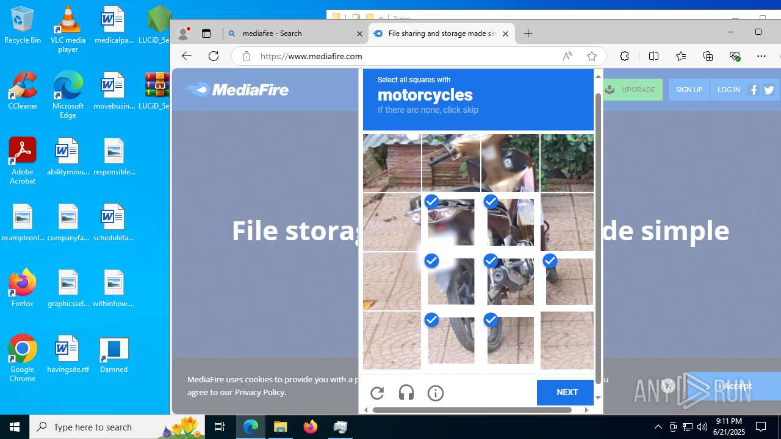Image resolution: width=781 pixels, height=439 pixels.
Task: Open File Explorer on taskbar
Action: click(281, 427)
